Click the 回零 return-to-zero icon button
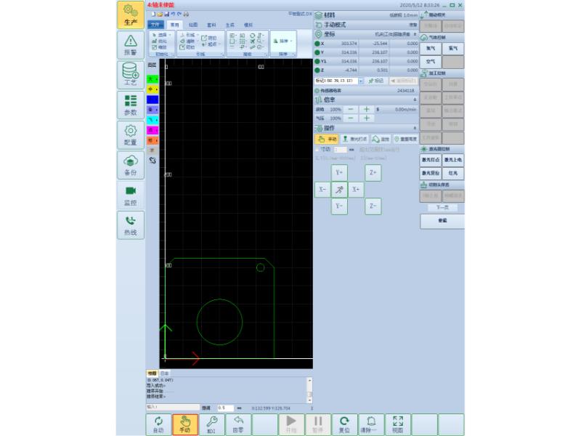This screenshot has width=581, height=436. [x=237, y=424]
